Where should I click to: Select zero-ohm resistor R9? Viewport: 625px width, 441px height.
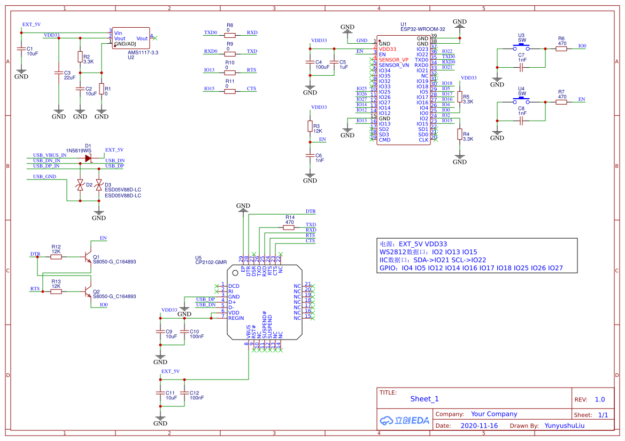click(230, 54)
